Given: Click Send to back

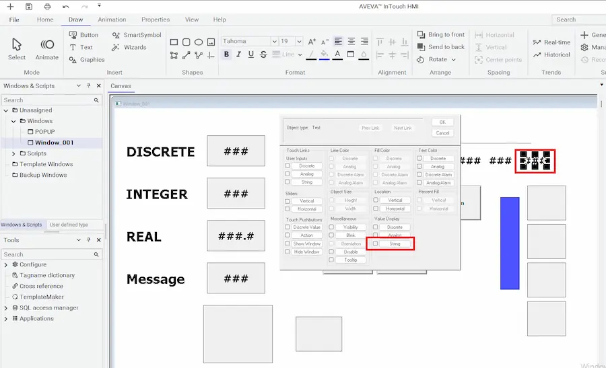Looking at the screenshot, I should tap(440, 46).
